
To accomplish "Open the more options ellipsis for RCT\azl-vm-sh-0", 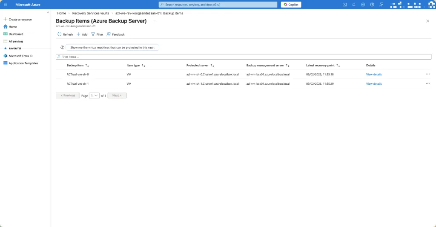I will 427,74.
